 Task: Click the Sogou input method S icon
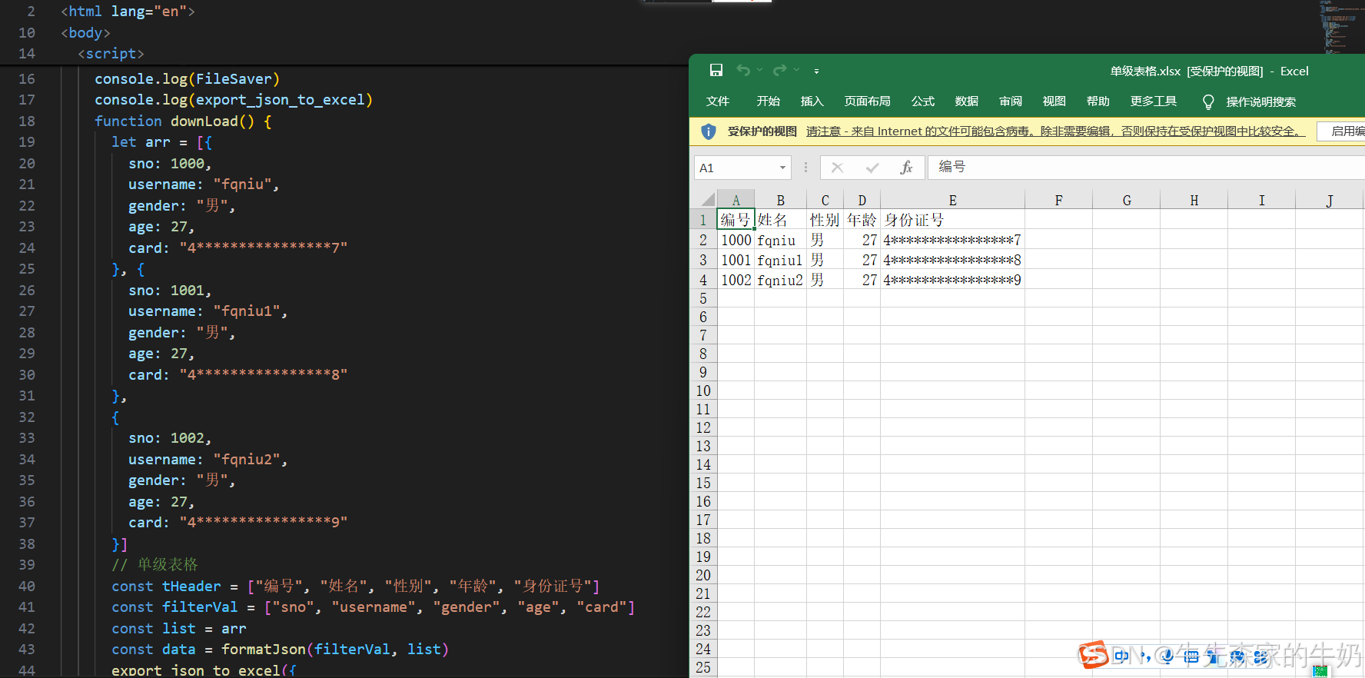click(1092, 655)
